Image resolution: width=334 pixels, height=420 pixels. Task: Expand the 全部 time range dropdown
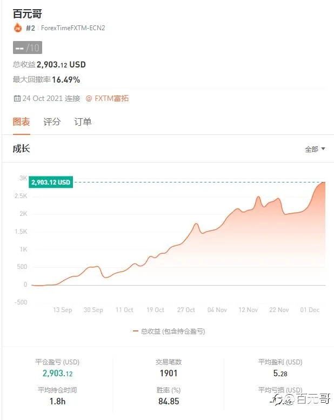pos(315,149)
